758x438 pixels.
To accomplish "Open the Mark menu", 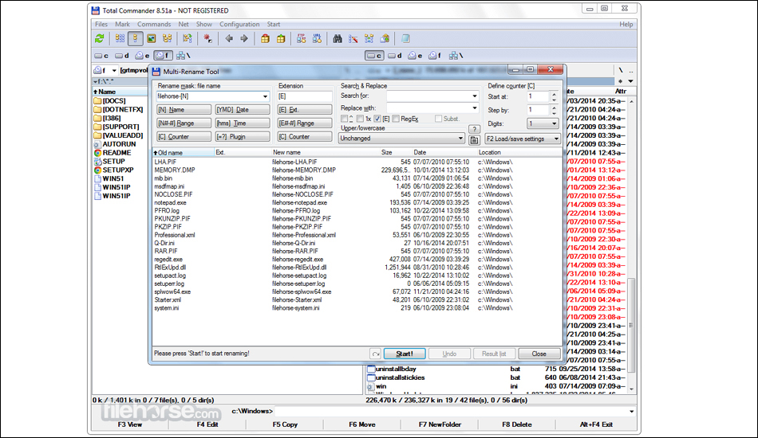I will coord(122,24).
